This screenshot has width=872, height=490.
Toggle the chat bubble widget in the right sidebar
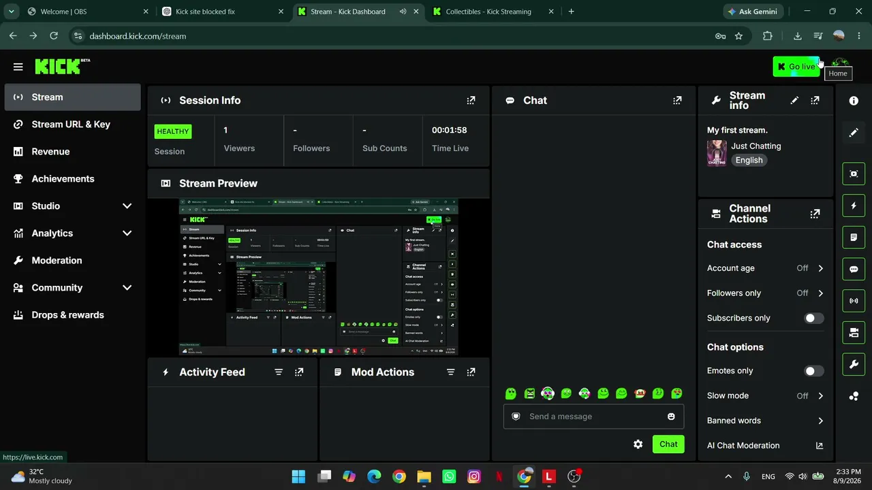pos(854,269)
